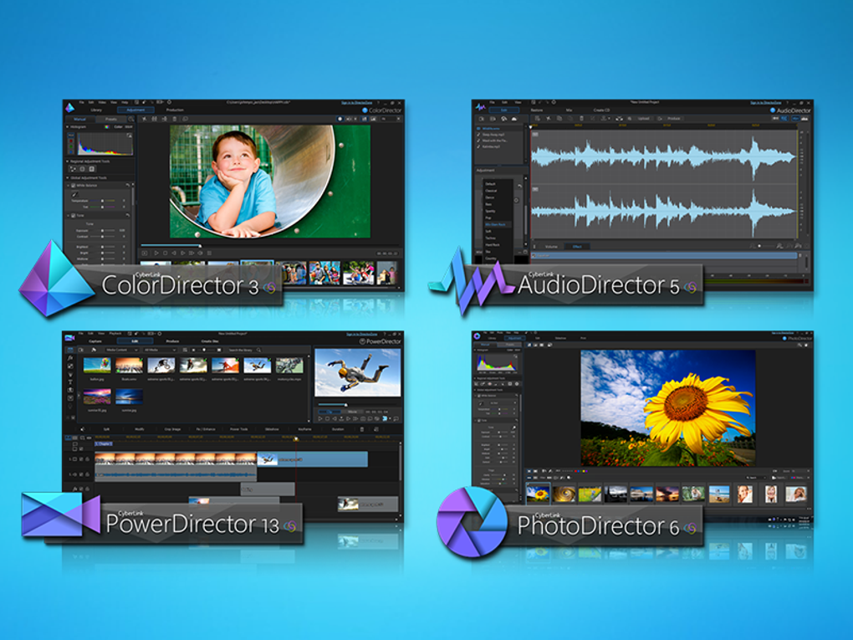Switch to Library tab in ColorDirector
The height and width of the screenshot is (640, 853).
click(x=96, y=110)
